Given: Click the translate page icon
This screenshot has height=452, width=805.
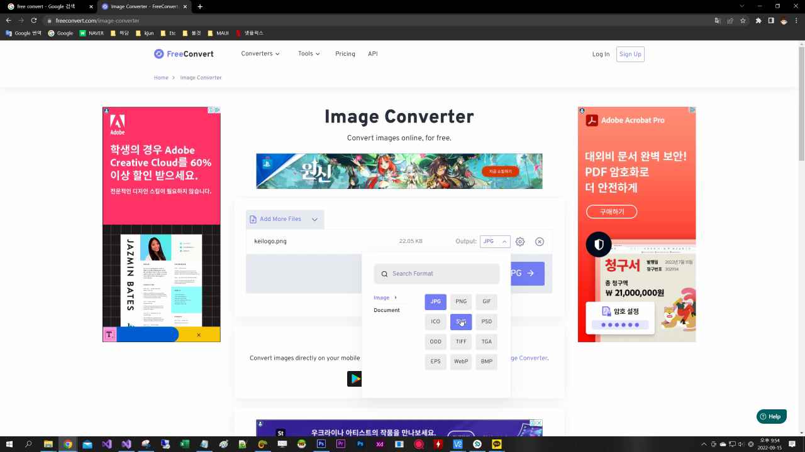Looking at the screenshot, I should (x=718, y=21).
